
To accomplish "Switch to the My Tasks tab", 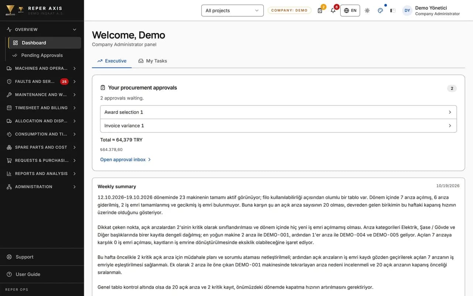I will 153,61.
